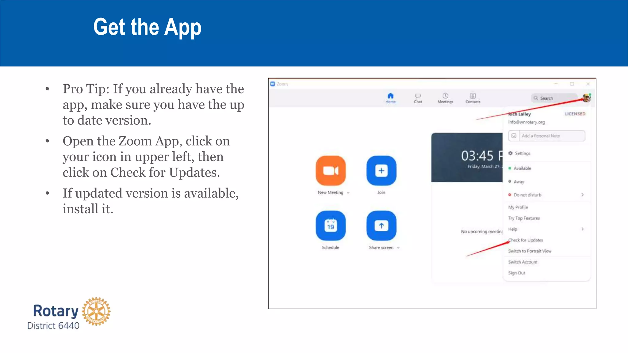Click the profile avatar picture
The height and width of the screenshot is (353, 628).
587,98
